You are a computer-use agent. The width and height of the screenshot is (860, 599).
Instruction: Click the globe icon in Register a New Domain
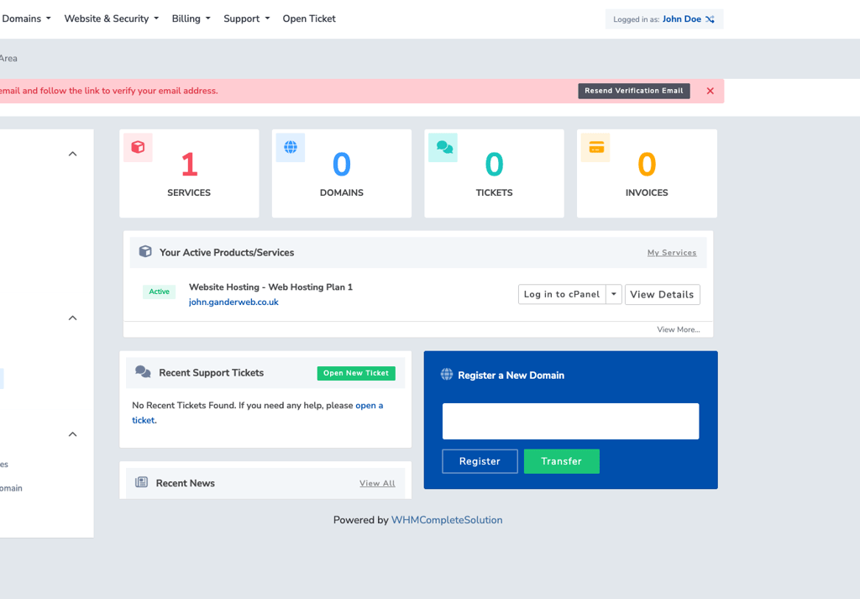click(447, 375)
